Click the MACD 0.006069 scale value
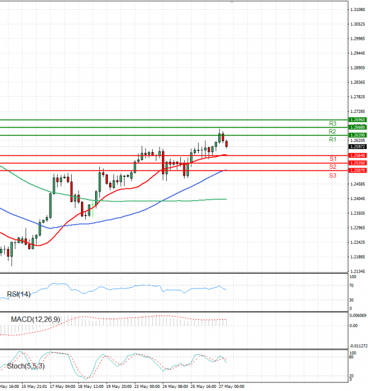The height and width of the screenshot is (391, 368). click(358, 316)
